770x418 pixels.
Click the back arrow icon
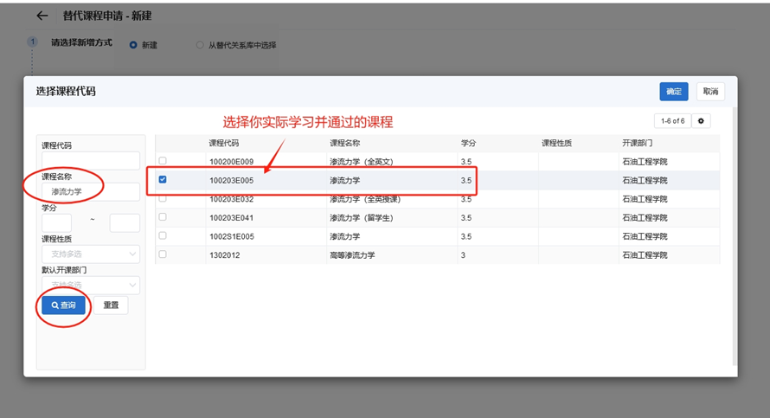click(42, 16)
